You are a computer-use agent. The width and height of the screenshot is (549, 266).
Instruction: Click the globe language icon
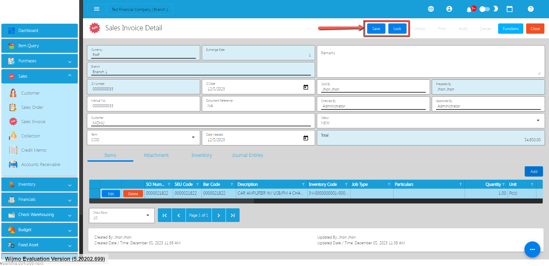click(431, 9)
